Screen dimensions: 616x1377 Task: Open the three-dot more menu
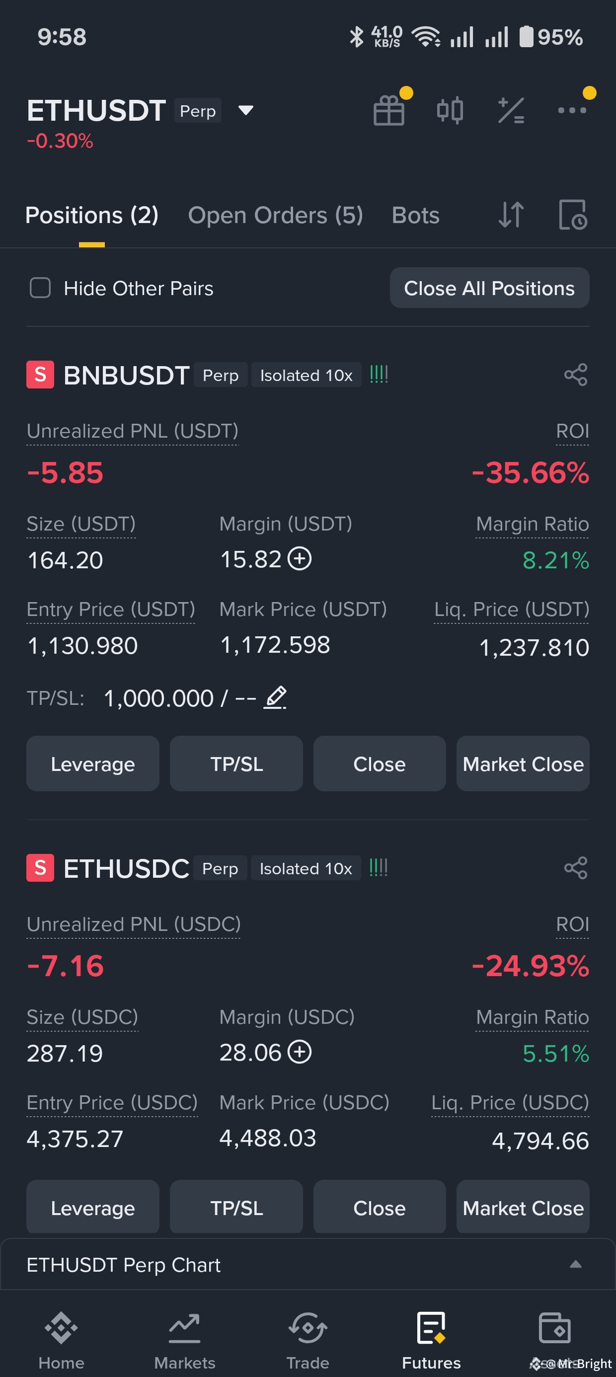pos(572,111)
